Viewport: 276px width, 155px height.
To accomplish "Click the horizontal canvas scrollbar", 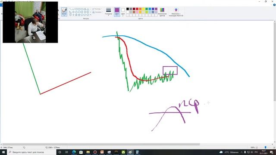I will pyautogui.click(x=101, y=144).
